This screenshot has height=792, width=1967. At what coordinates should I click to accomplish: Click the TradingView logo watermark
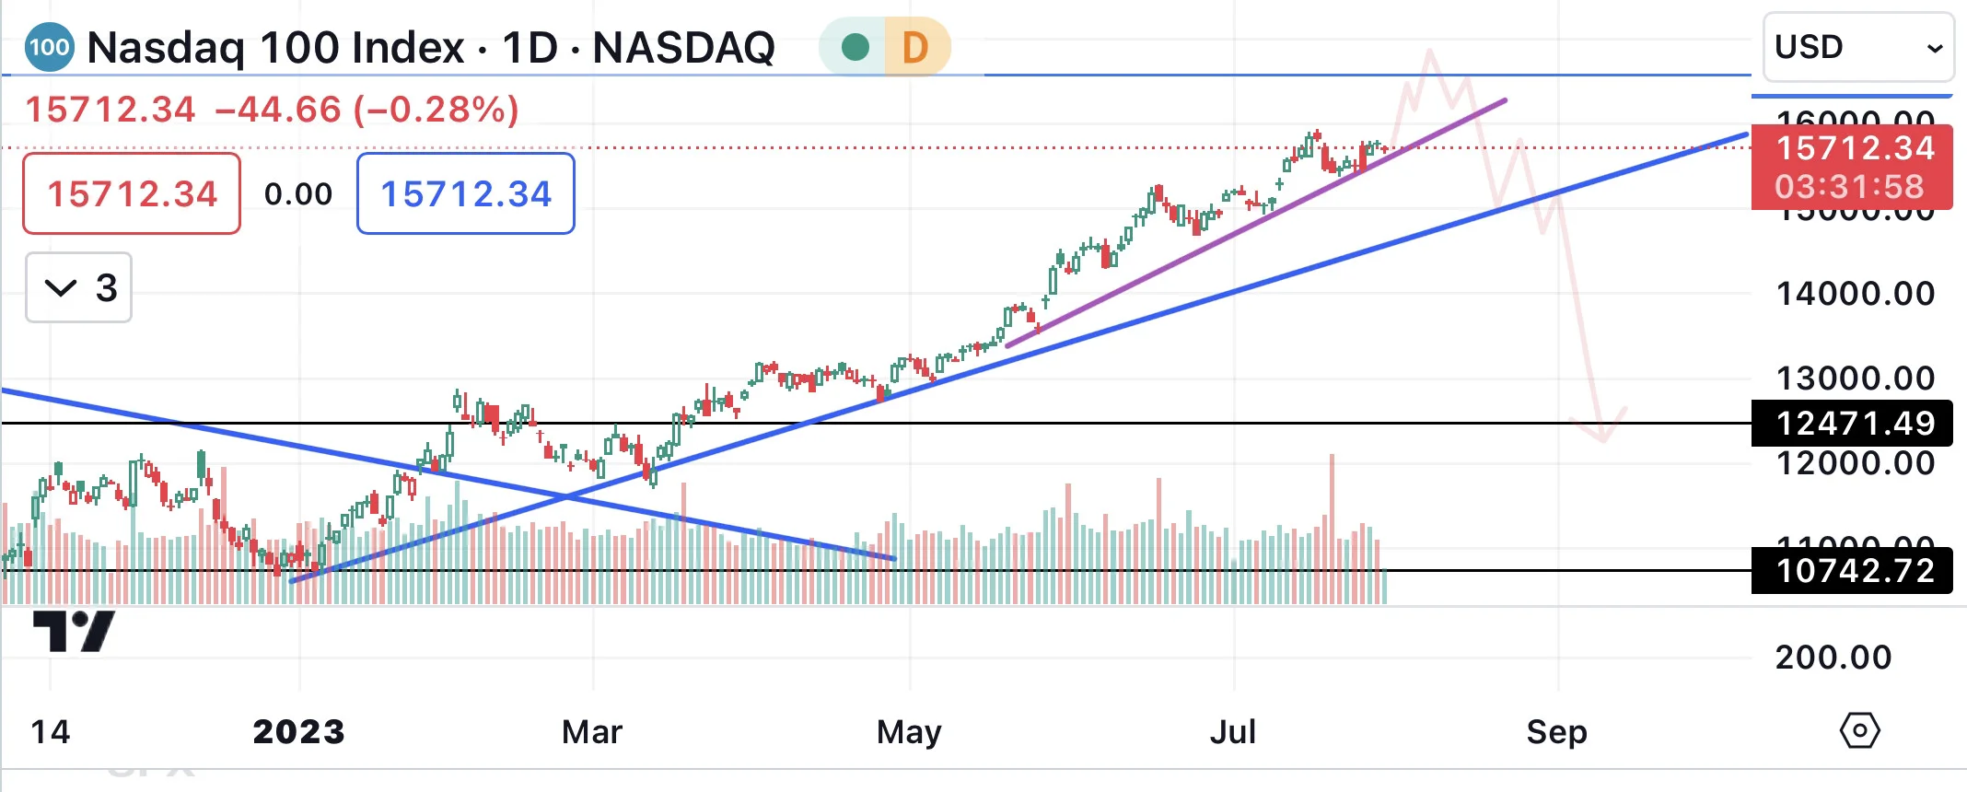[x=74, y=632]
